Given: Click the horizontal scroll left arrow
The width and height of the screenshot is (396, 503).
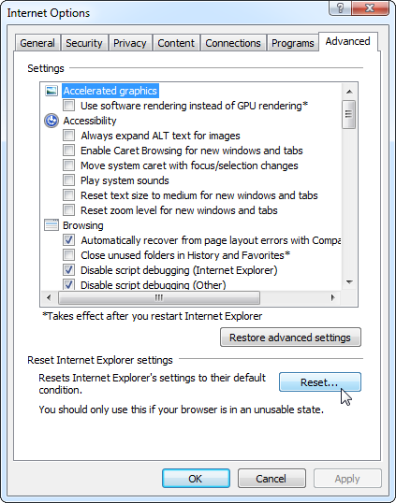Looking at the screenshot, I should coord(49,297).
